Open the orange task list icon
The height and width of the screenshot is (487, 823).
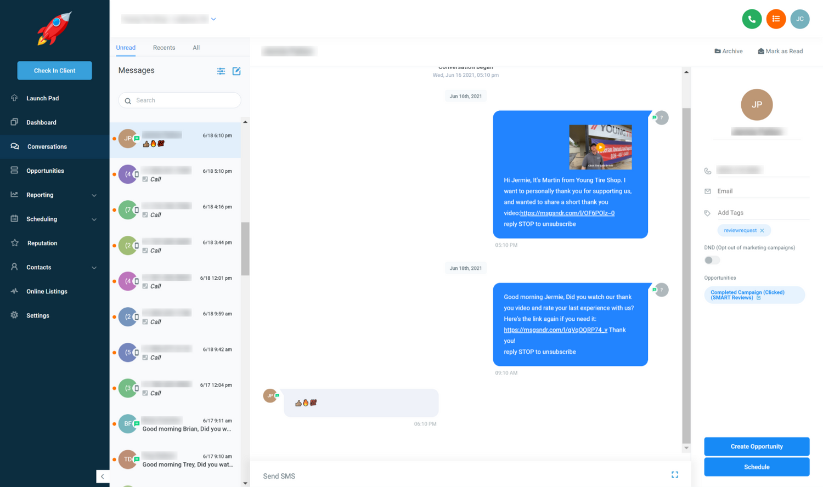(x=776, y=19)
